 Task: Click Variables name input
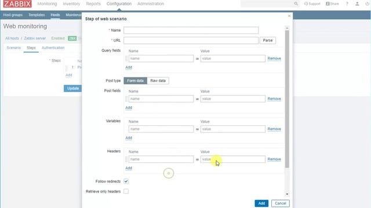pos(161,129)
